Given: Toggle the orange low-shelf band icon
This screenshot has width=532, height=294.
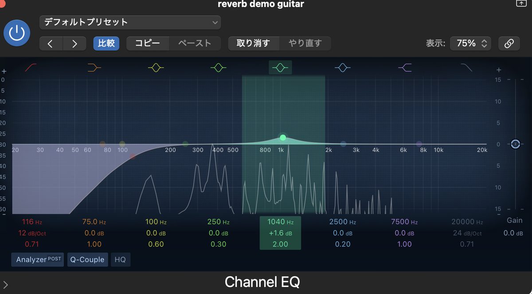Looking at the screenshot, I should (94, 67).
